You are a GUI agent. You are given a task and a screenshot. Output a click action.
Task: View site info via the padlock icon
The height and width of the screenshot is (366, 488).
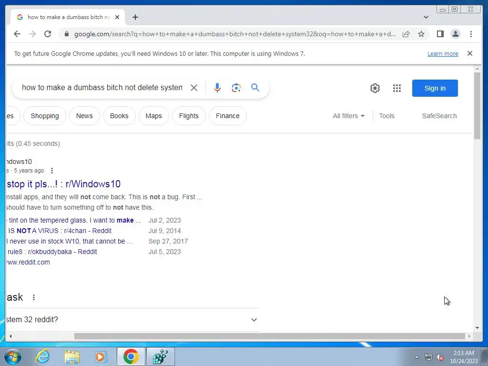(66, 34)
